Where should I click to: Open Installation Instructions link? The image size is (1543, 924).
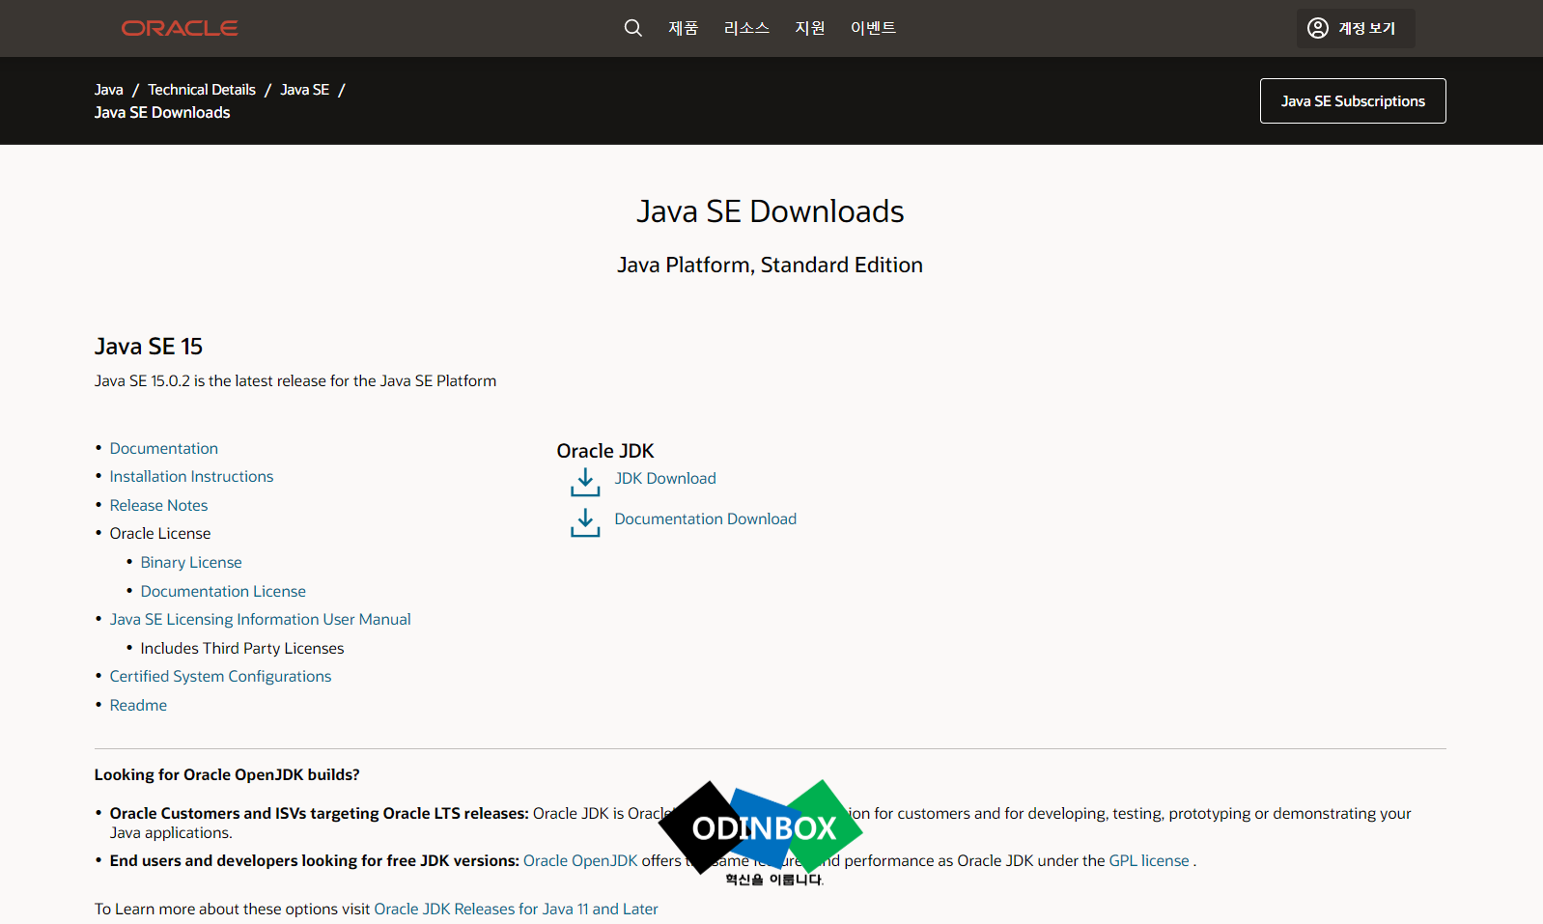[x=191, y=476]
